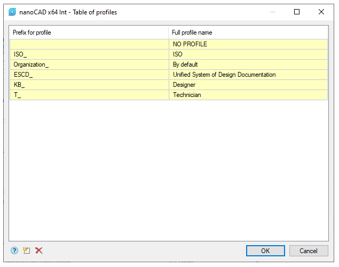Click the Designer profile name cell
The image size is (339, 267).
(248, 85)
